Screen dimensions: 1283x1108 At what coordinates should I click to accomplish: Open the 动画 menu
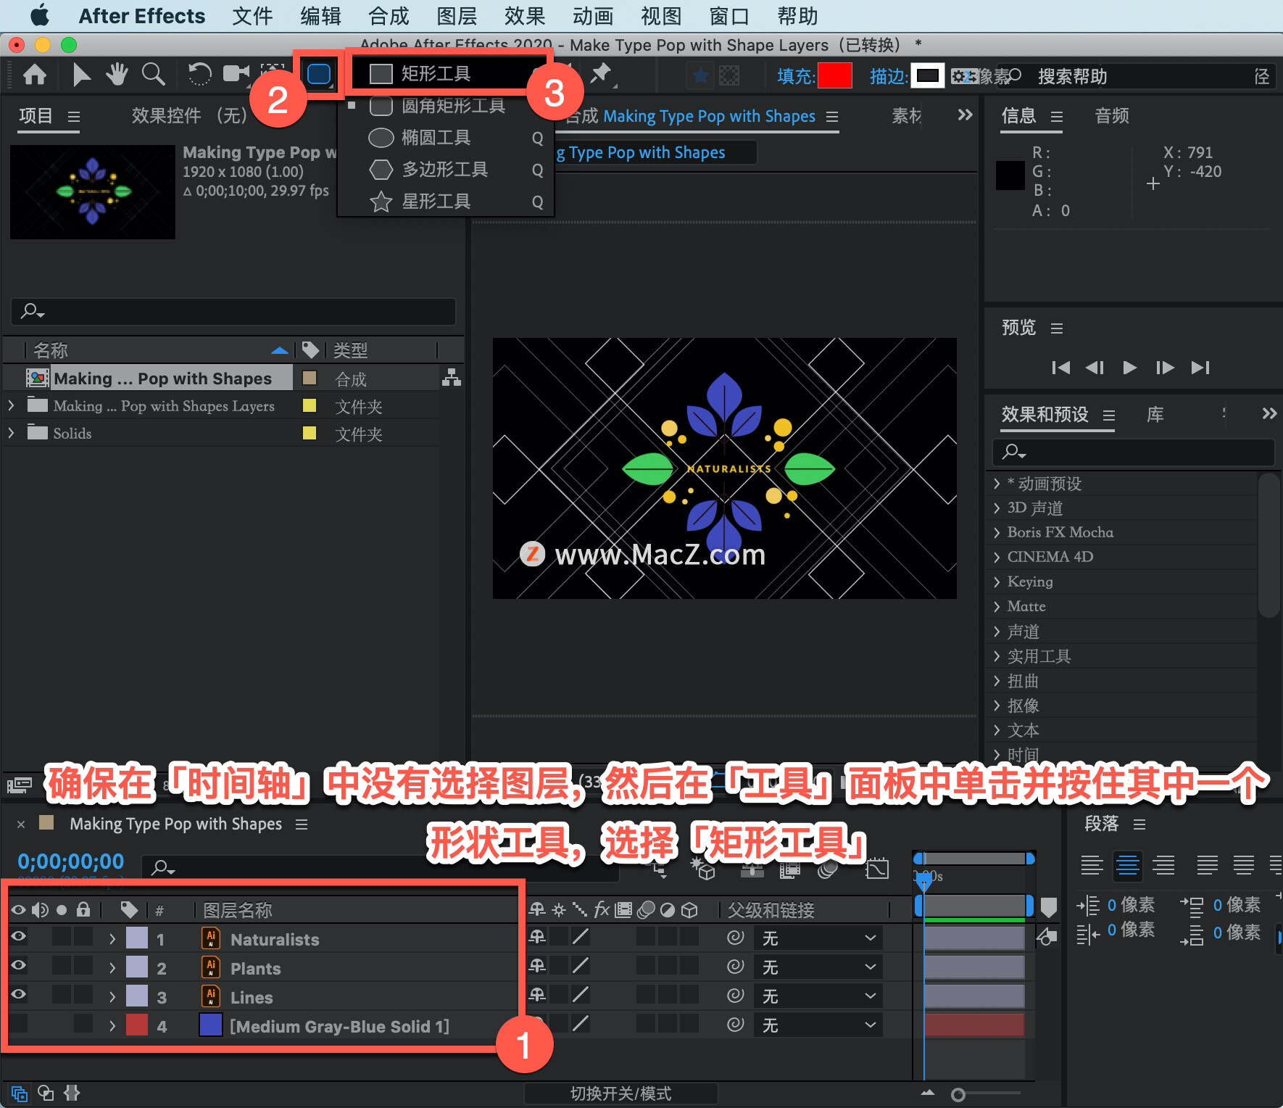click(593, 16)
